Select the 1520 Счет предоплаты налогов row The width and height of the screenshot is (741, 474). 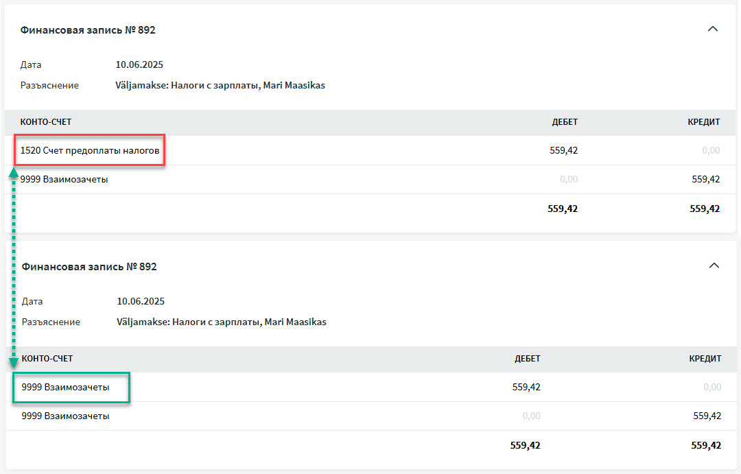tap(370, 150)
